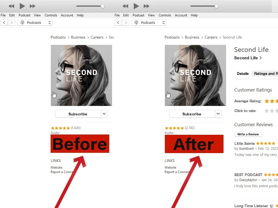Click the Careers breadcrumb in the right window

(x=211, y=37)
